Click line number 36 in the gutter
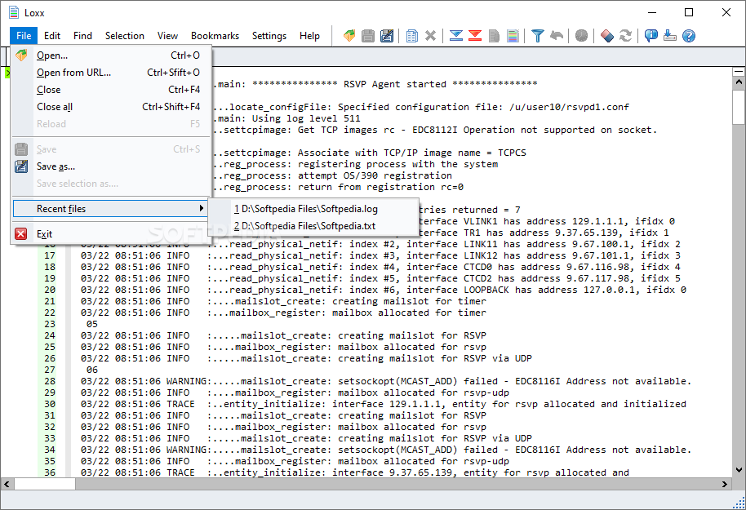746x510 pixels. (x=50, y=472)
